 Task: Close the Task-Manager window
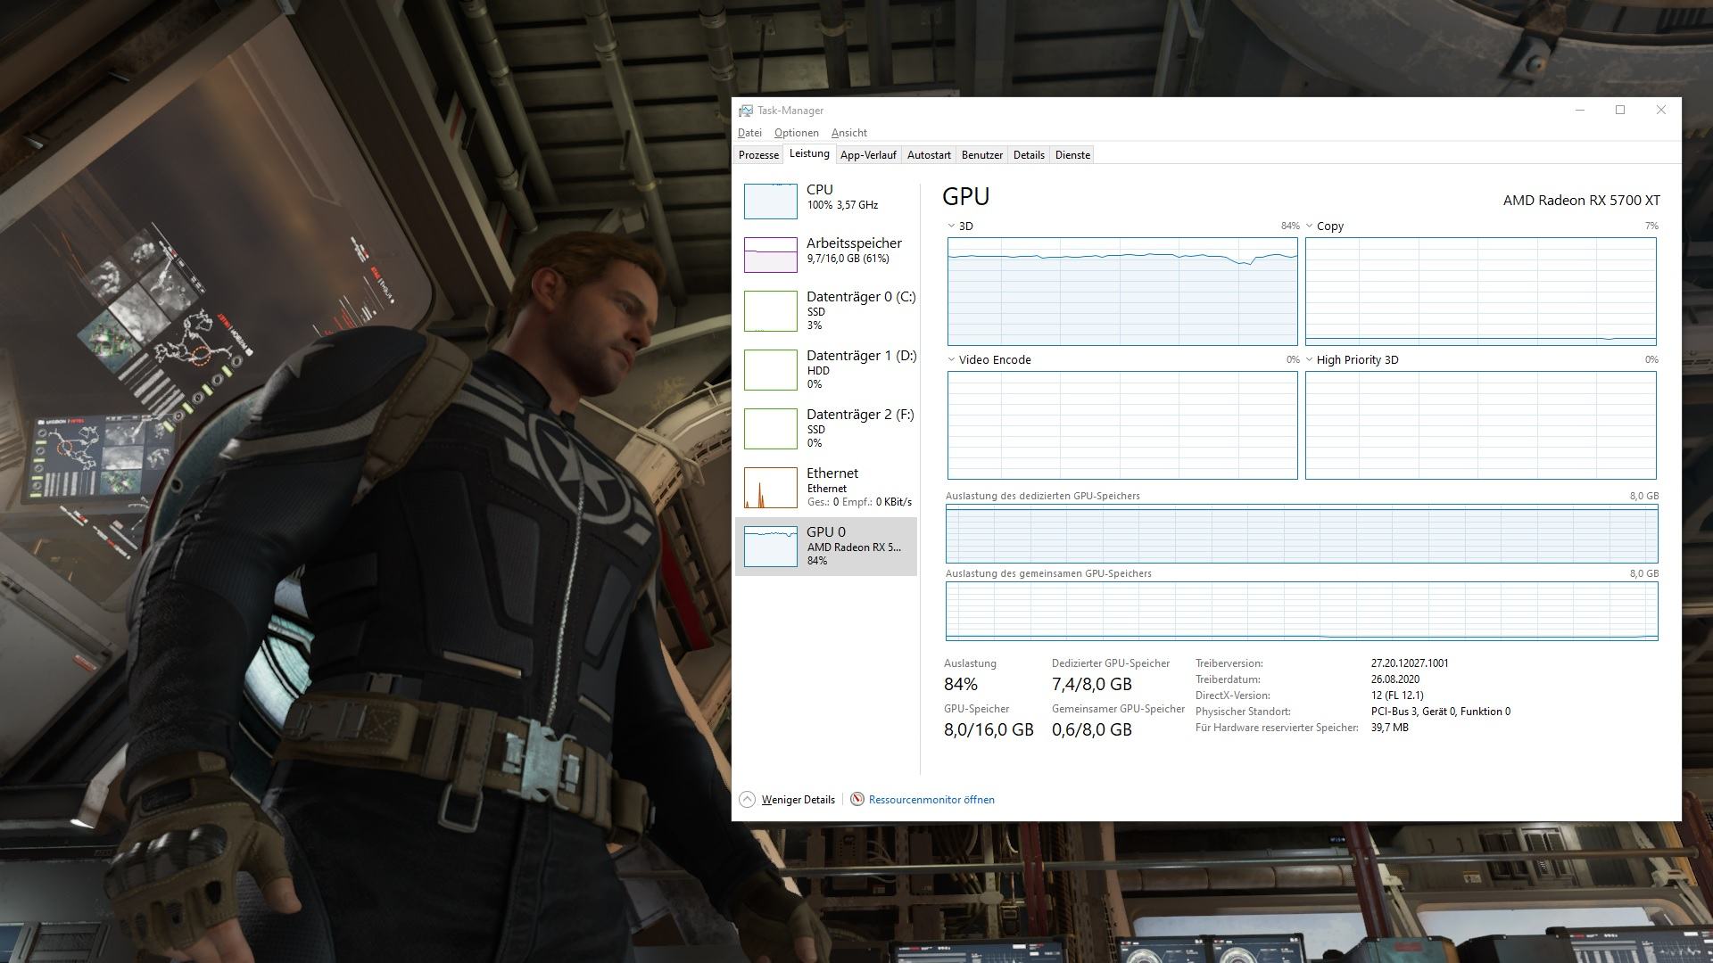[1661, 111]
